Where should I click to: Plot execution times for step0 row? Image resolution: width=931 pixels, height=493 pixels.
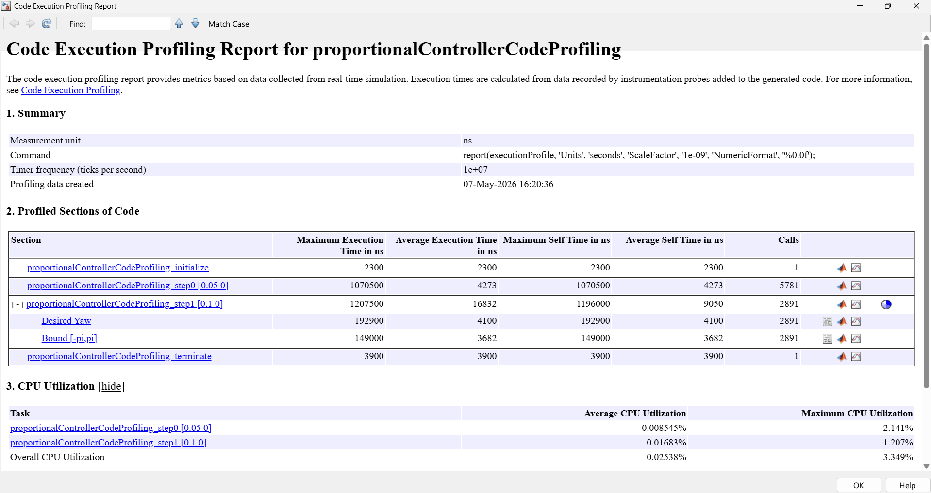(x=856, y=286)
